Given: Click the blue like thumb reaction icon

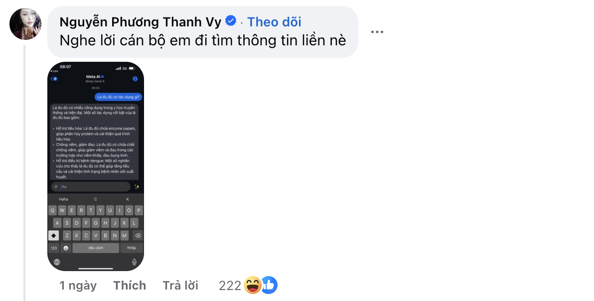Looking at the screenshot, I should [270, 285].
